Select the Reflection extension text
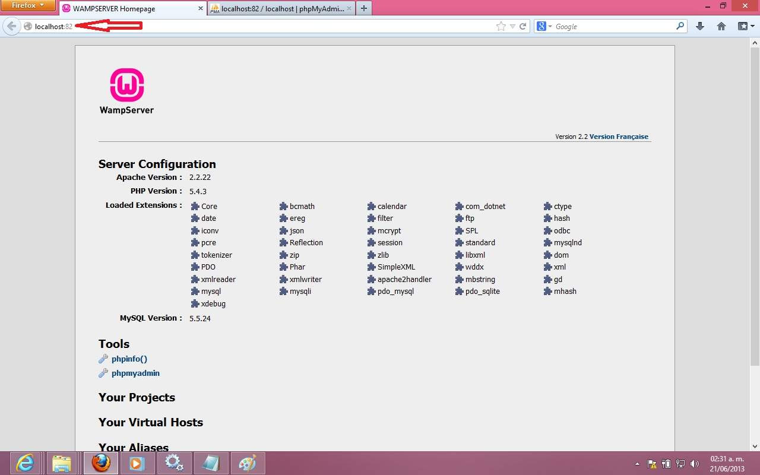The height and width of the screenshot is (475, 760). tap(306, 242)
